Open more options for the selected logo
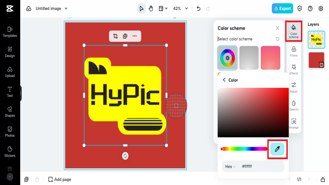 (x=134, y=36)
